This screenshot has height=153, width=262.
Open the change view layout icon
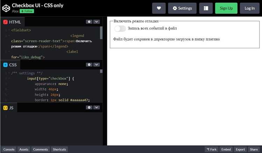tap(206, 8)
